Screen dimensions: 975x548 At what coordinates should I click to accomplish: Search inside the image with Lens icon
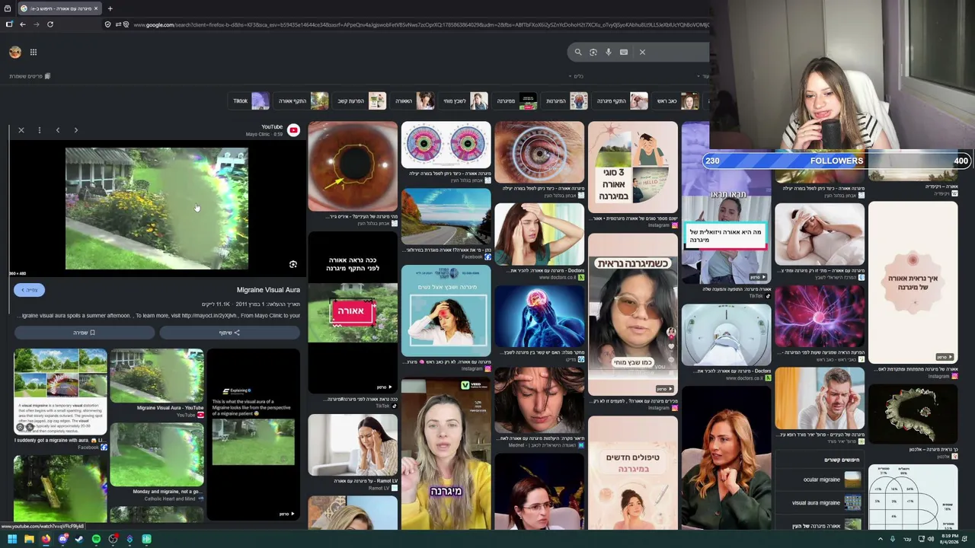(292, 264)
